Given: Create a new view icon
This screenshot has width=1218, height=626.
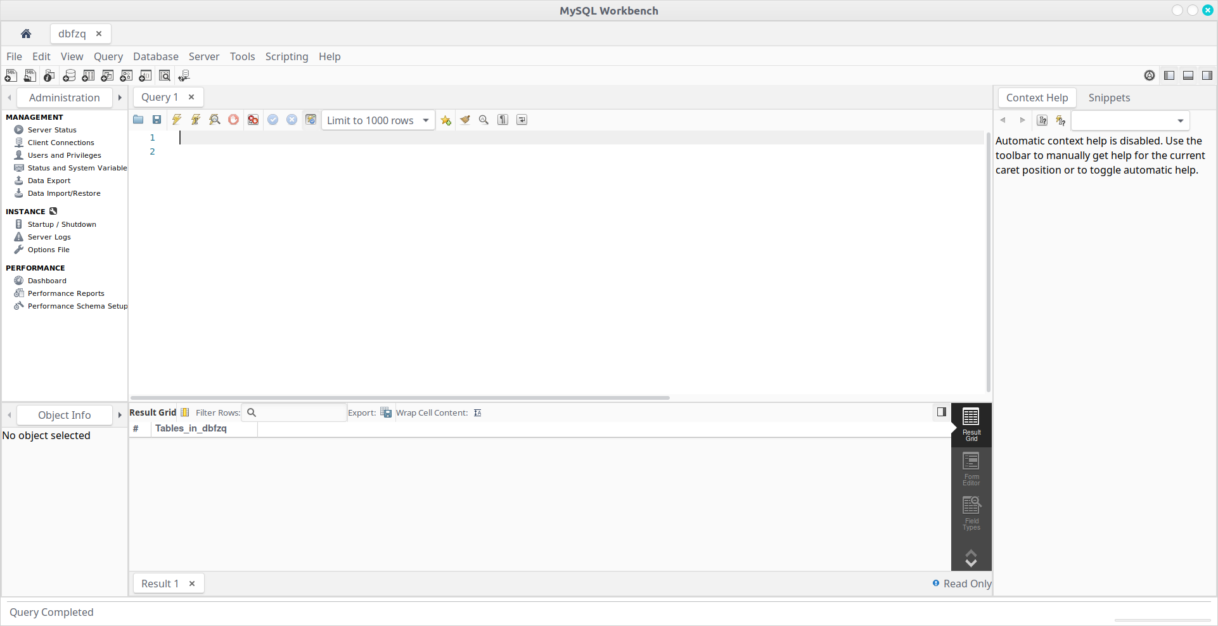Looking at the screenshot, I should (107, 75).
